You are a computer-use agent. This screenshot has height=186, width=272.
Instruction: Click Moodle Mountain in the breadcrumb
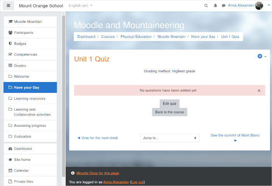pos(171,37)
